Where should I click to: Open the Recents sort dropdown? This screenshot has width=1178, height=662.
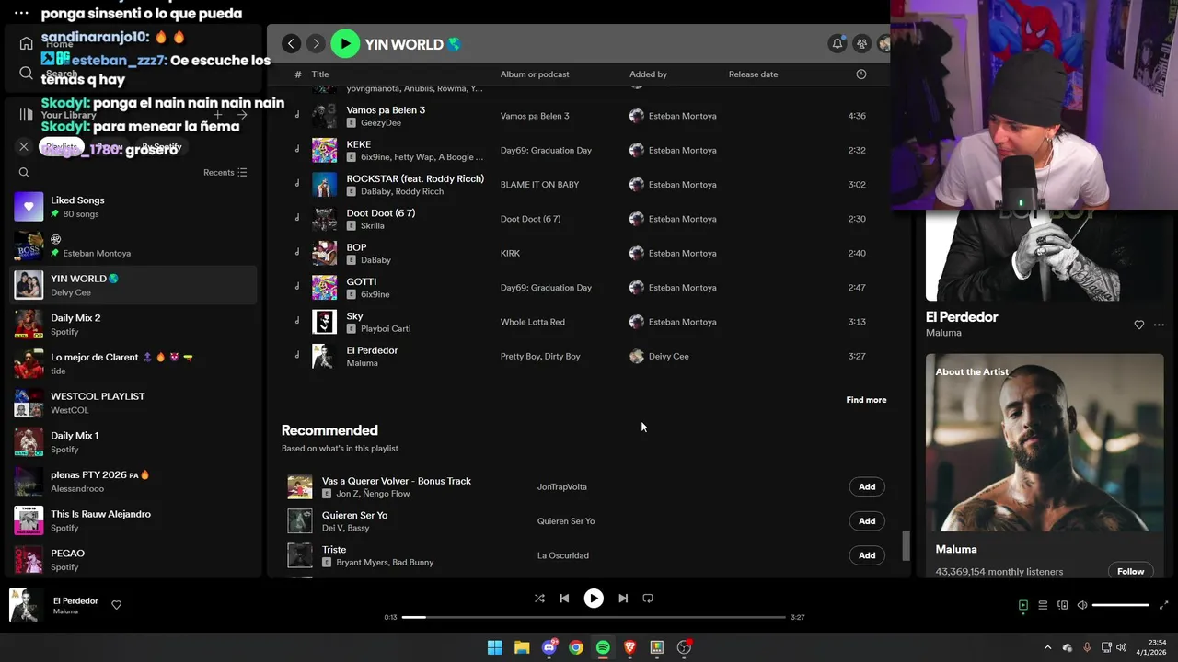click(x=225, y=172)
